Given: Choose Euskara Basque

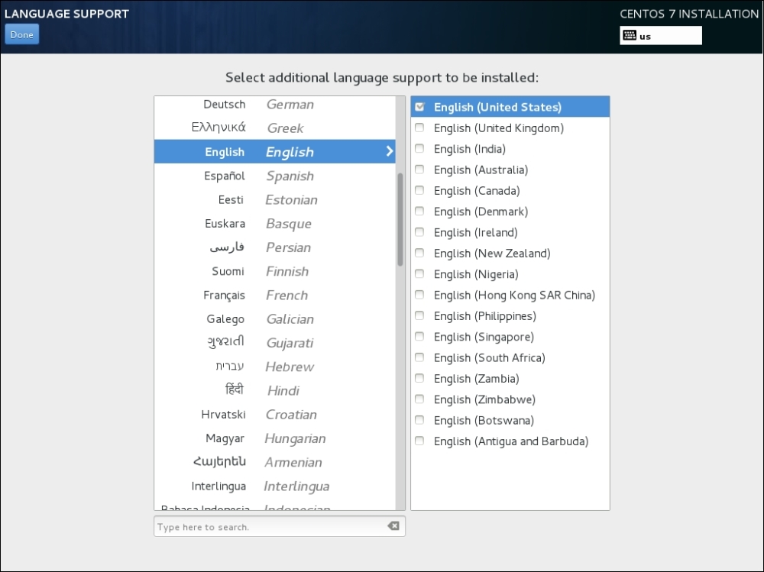Looking at the screenshot, I should [x=275, y=223].
